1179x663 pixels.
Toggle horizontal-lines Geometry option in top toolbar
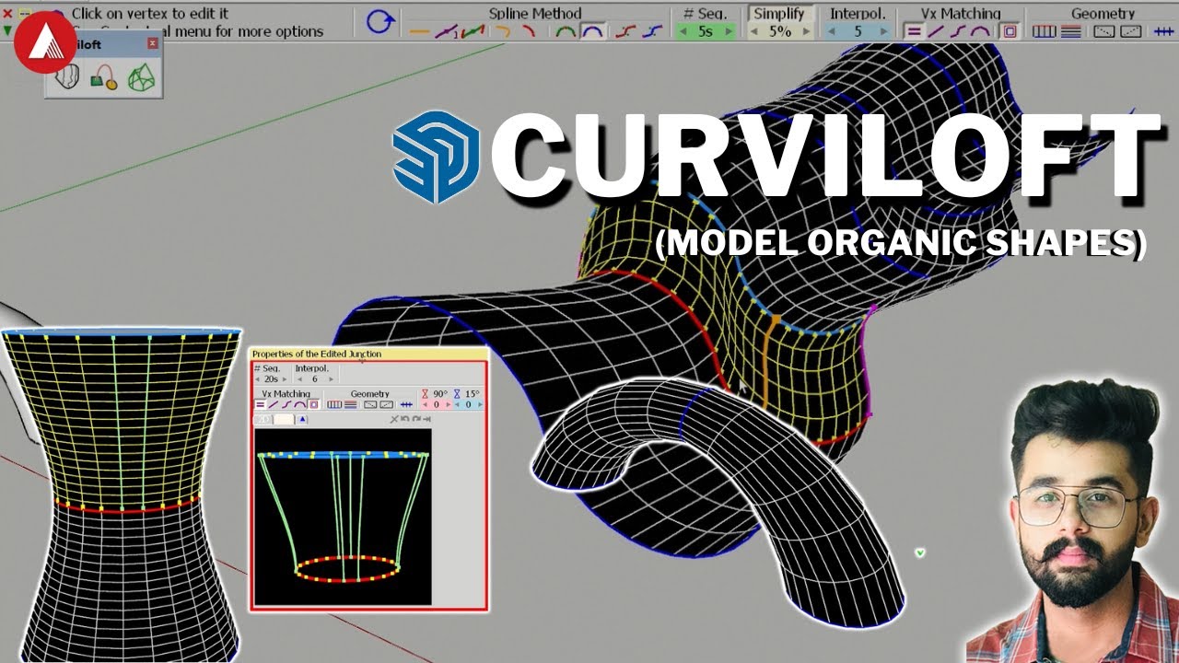[x=1071, y=31]
